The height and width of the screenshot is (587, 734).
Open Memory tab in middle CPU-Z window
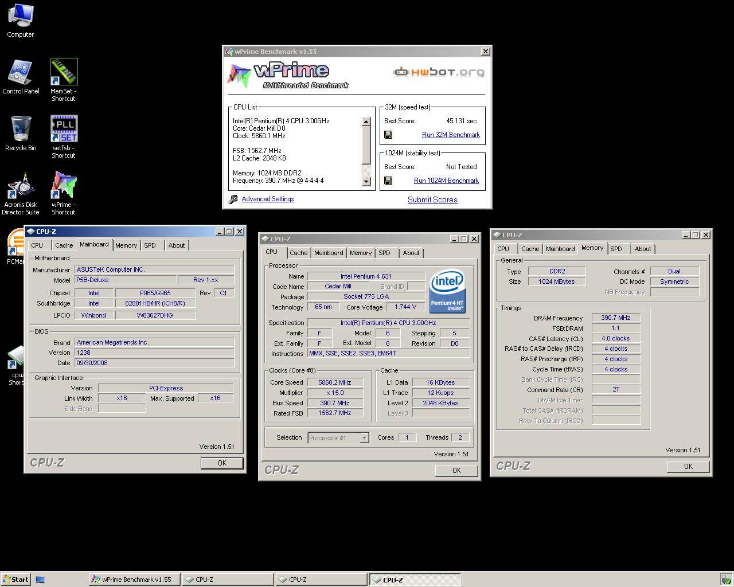click(361, 253)
